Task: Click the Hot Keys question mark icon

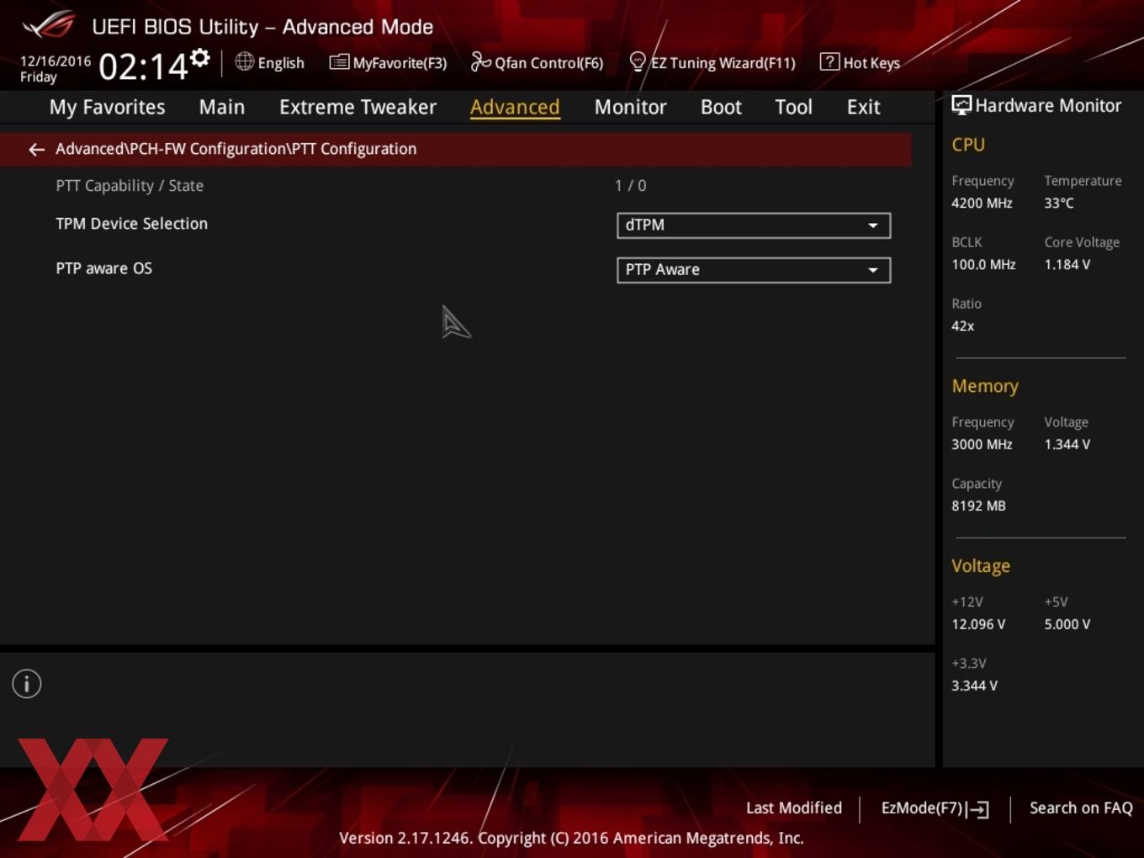Action: pos(829,61)
